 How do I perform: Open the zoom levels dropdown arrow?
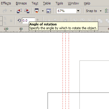(x=78, y=11)
